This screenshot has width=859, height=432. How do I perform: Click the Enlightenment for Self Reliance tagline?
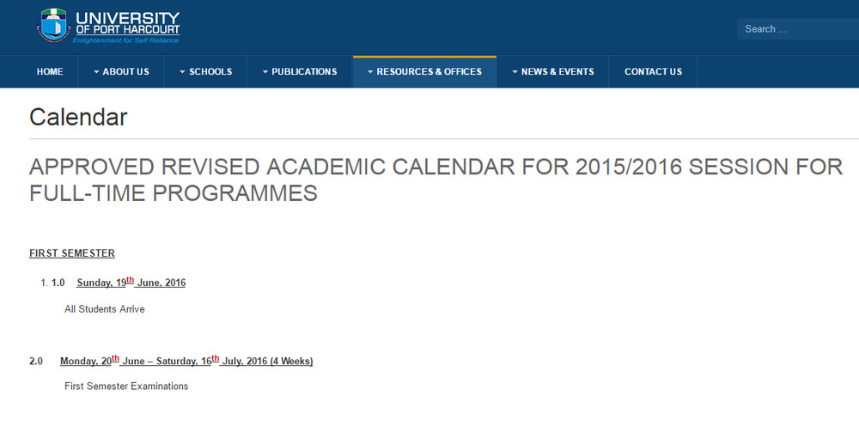(x=126, y=40)
